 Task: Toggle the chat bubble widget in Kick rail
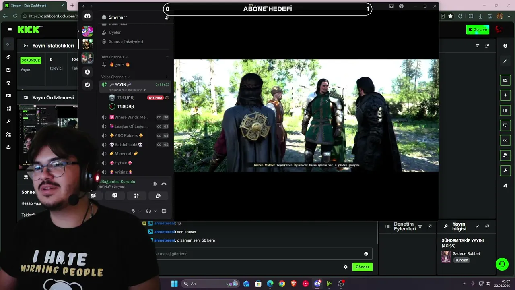[505, 125]
